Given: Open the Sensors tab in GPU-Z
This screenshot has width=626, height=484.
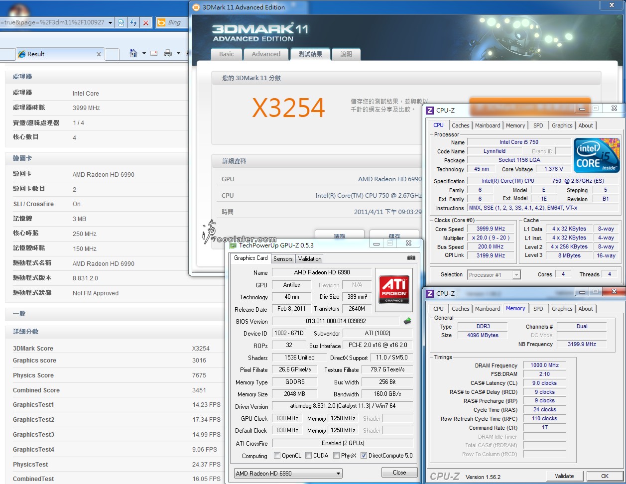Looking at the screenshot, I should (x=283, y=259).
